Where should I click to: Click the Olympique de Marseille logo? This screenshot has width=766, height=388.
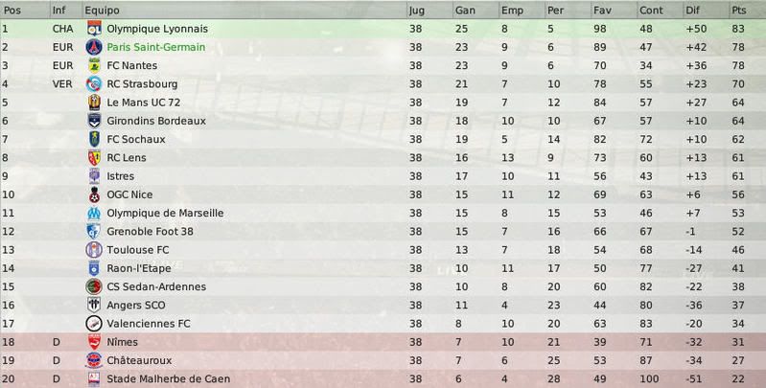tap(94, 213)
